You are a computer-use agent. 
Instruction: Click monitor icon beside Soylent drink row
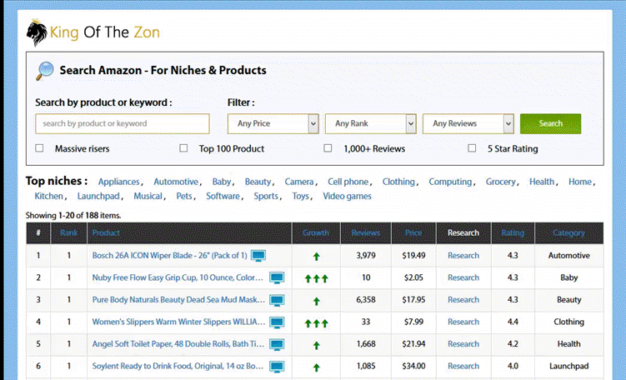tap(276, 366)
